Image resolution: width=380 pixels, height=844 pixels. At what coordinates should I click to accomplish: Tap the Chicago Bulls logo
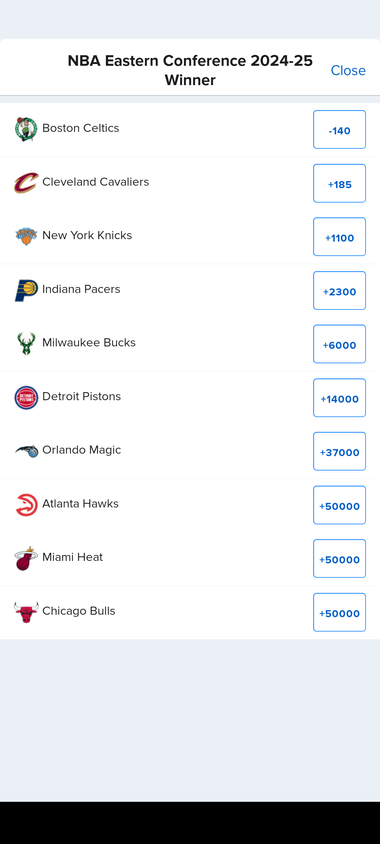[x=26, y=612]
